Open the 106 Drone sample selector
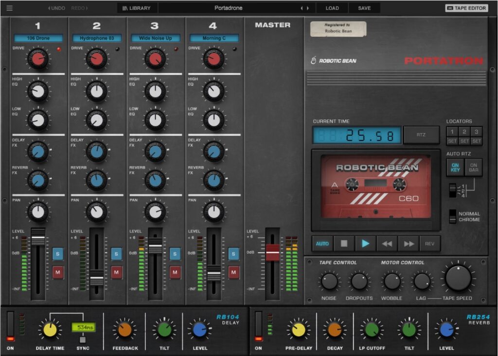 point(38,38)
